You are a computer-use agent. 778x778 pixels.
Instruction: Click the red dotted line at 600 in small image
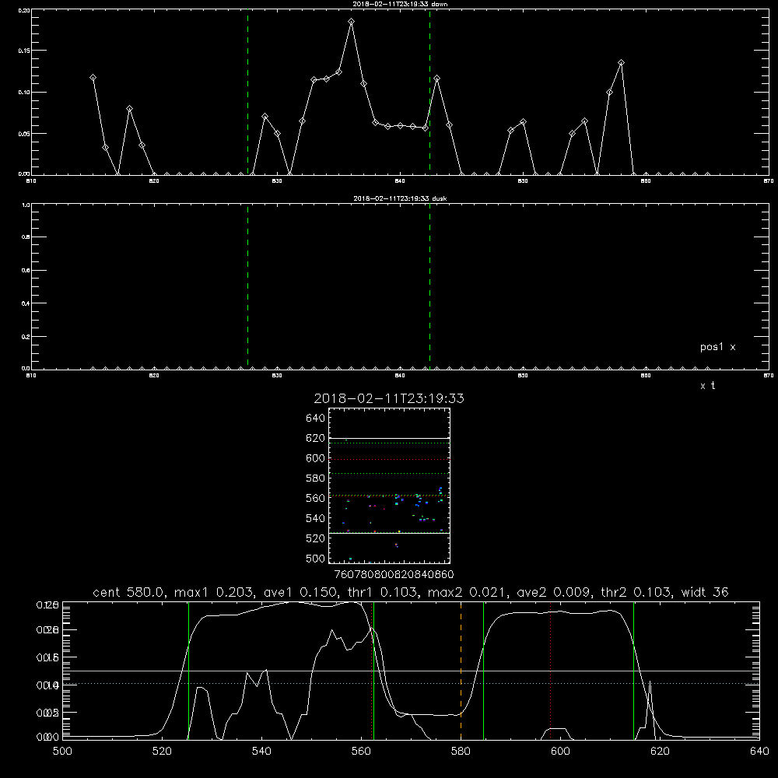tap(389, 460)
